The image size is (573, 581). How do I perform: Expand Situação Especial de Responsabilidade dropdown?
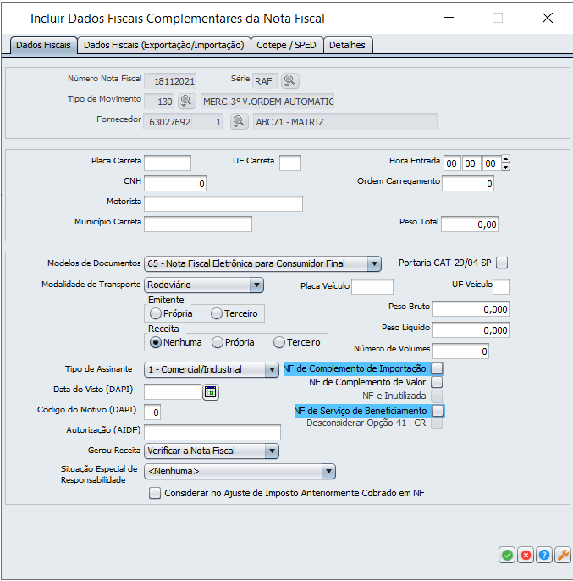(x=328, y=471)
